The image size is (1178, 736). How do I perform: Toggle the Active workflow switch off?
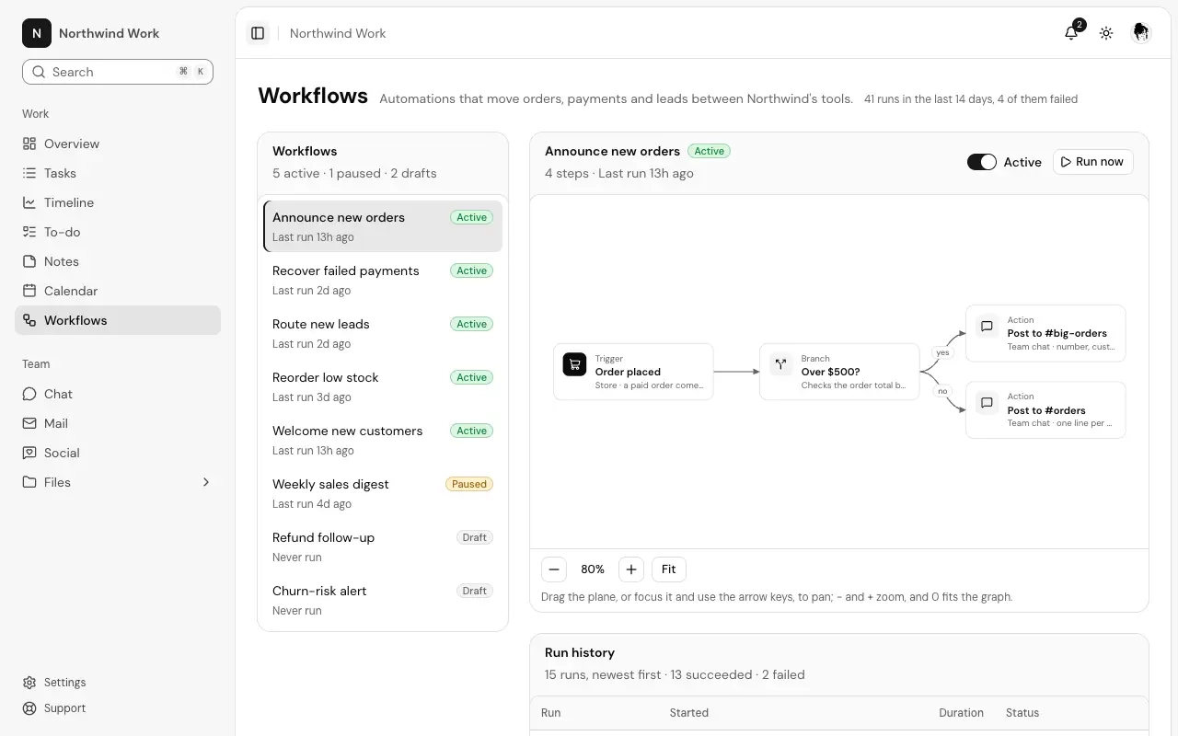(x=982, y=162)
